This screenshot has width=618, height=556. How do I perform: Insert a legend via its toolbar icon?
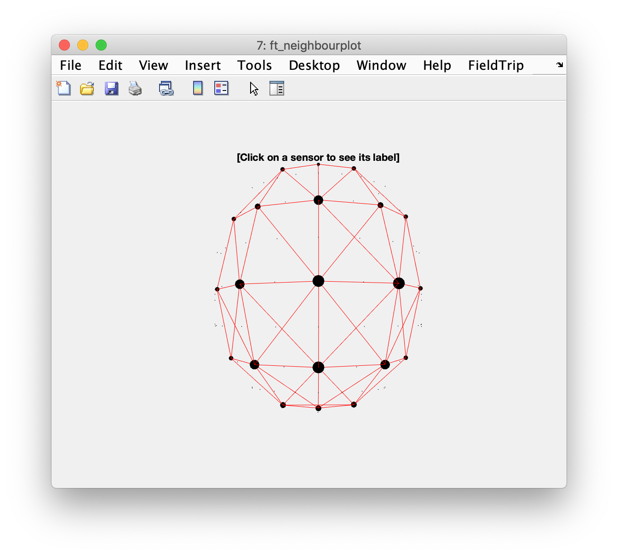point(221,88)
